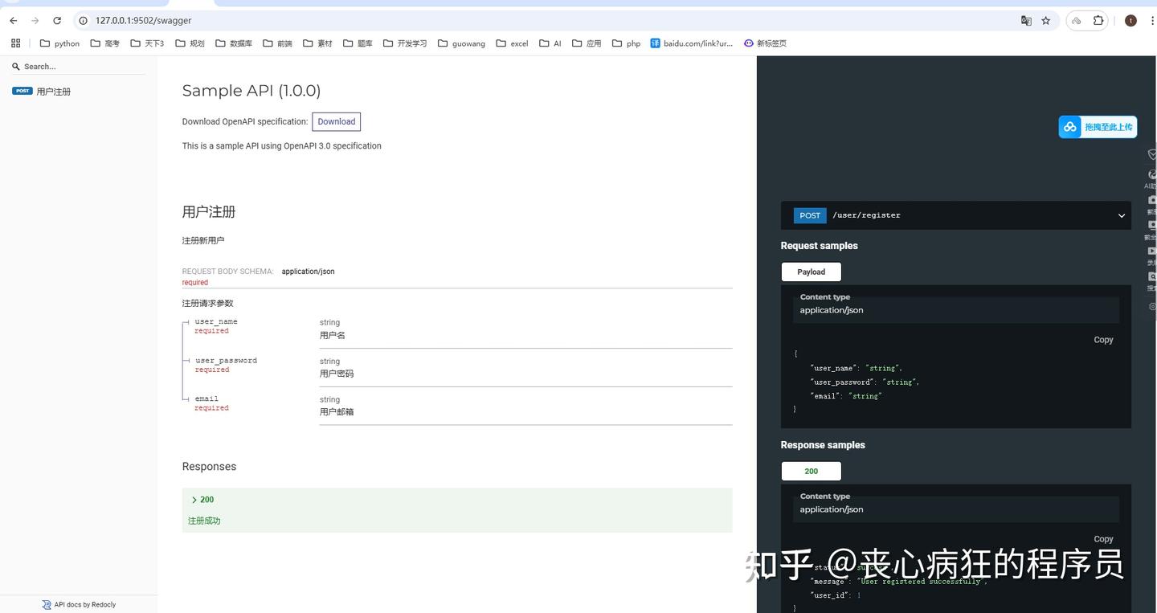The image size is (1157, 613).
Task: Open the apps grid in bookmarks bar
Action: (x=15, y=43)
